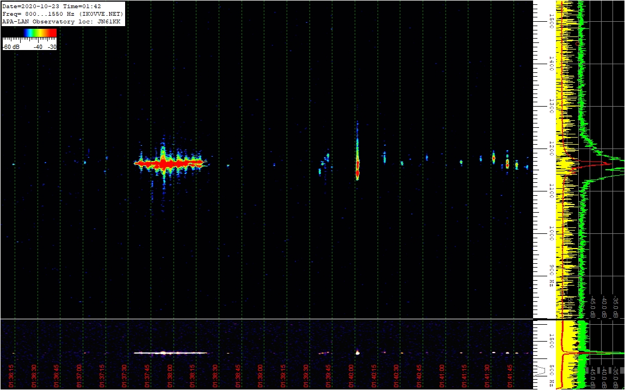
Task: Click the 1400 frequency scale label
Action: [x=551, y=64]
